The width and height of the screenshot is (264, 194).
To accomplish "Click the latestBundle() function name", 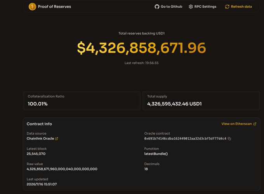I will pos(156,154).
